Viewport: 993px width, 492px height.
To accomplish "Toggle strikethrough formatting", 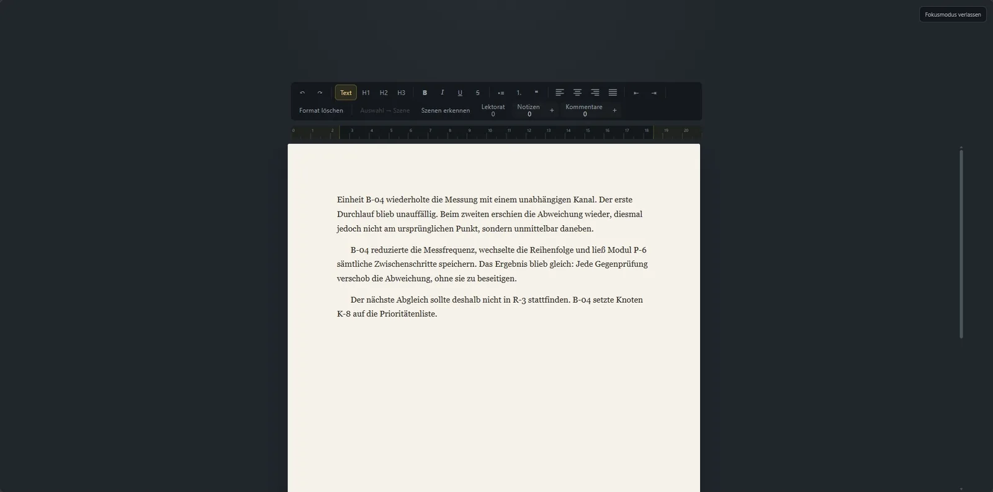I will tap(477, 92).
